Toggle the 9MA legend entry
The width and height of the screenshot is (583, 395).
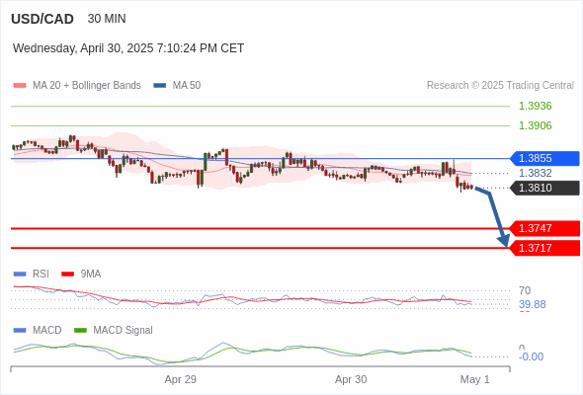point(81,274)
